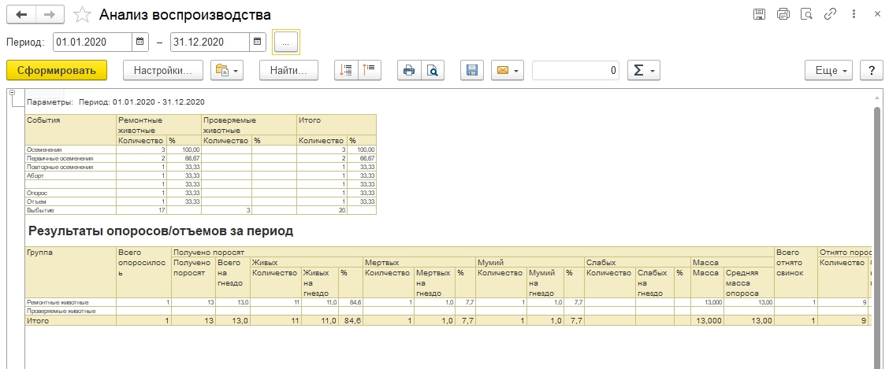Print the report using printer icon
The image size is (889, 369).
pos(409,70)
